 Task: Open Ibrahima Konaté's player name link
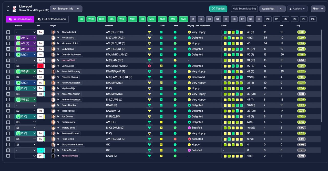pyautogui.click(x=70, y=133)
